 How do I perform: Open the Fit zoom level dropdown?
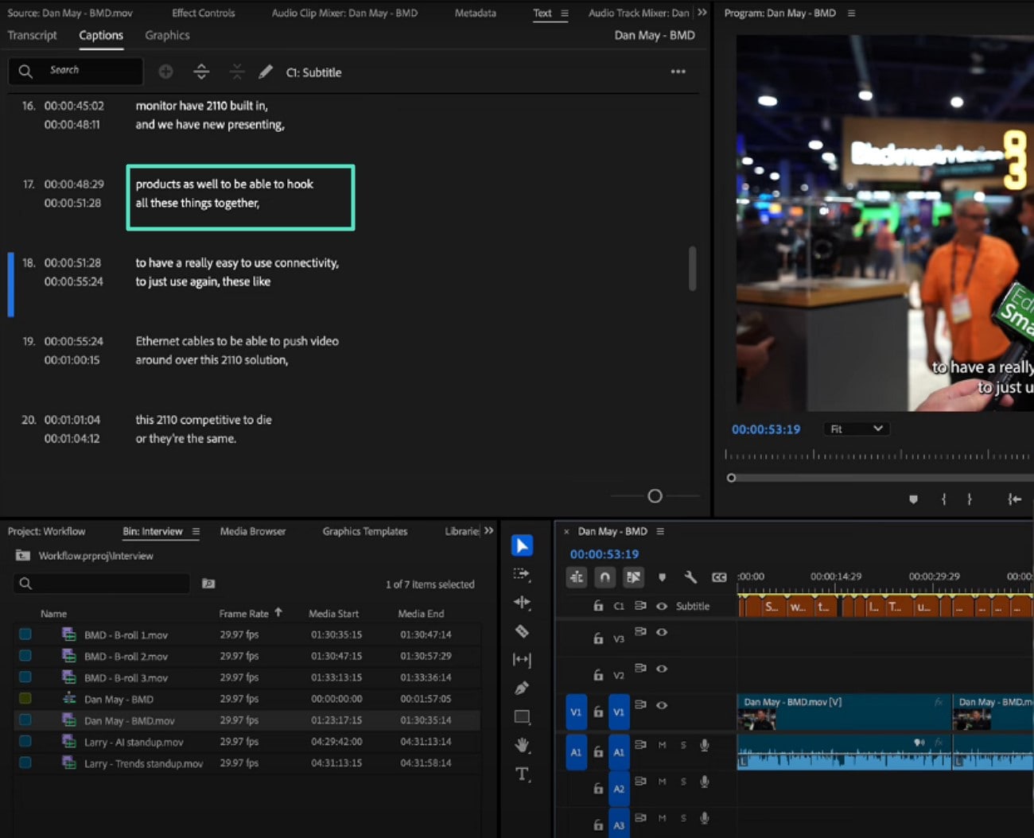pyautogui.click(x=856, y=429)
